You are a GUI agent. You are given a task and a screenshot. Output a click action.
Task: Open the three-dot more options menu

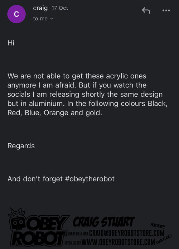pos(166,10)
